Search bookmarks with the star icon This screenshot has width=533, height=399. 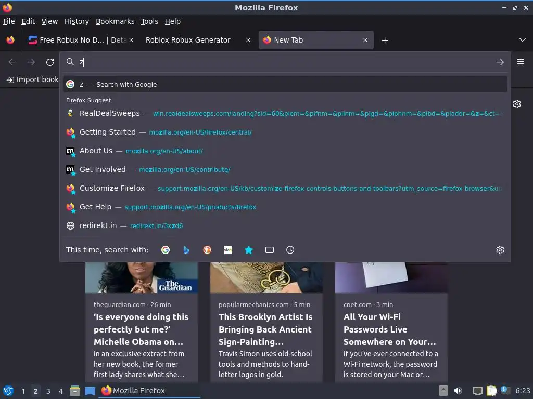[249, 250]
